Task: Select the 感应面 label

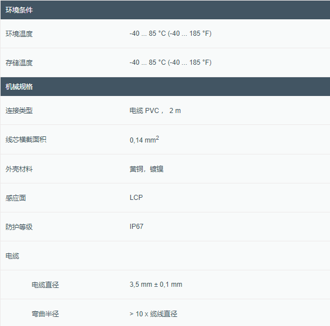Action: (x=16, y=198)
